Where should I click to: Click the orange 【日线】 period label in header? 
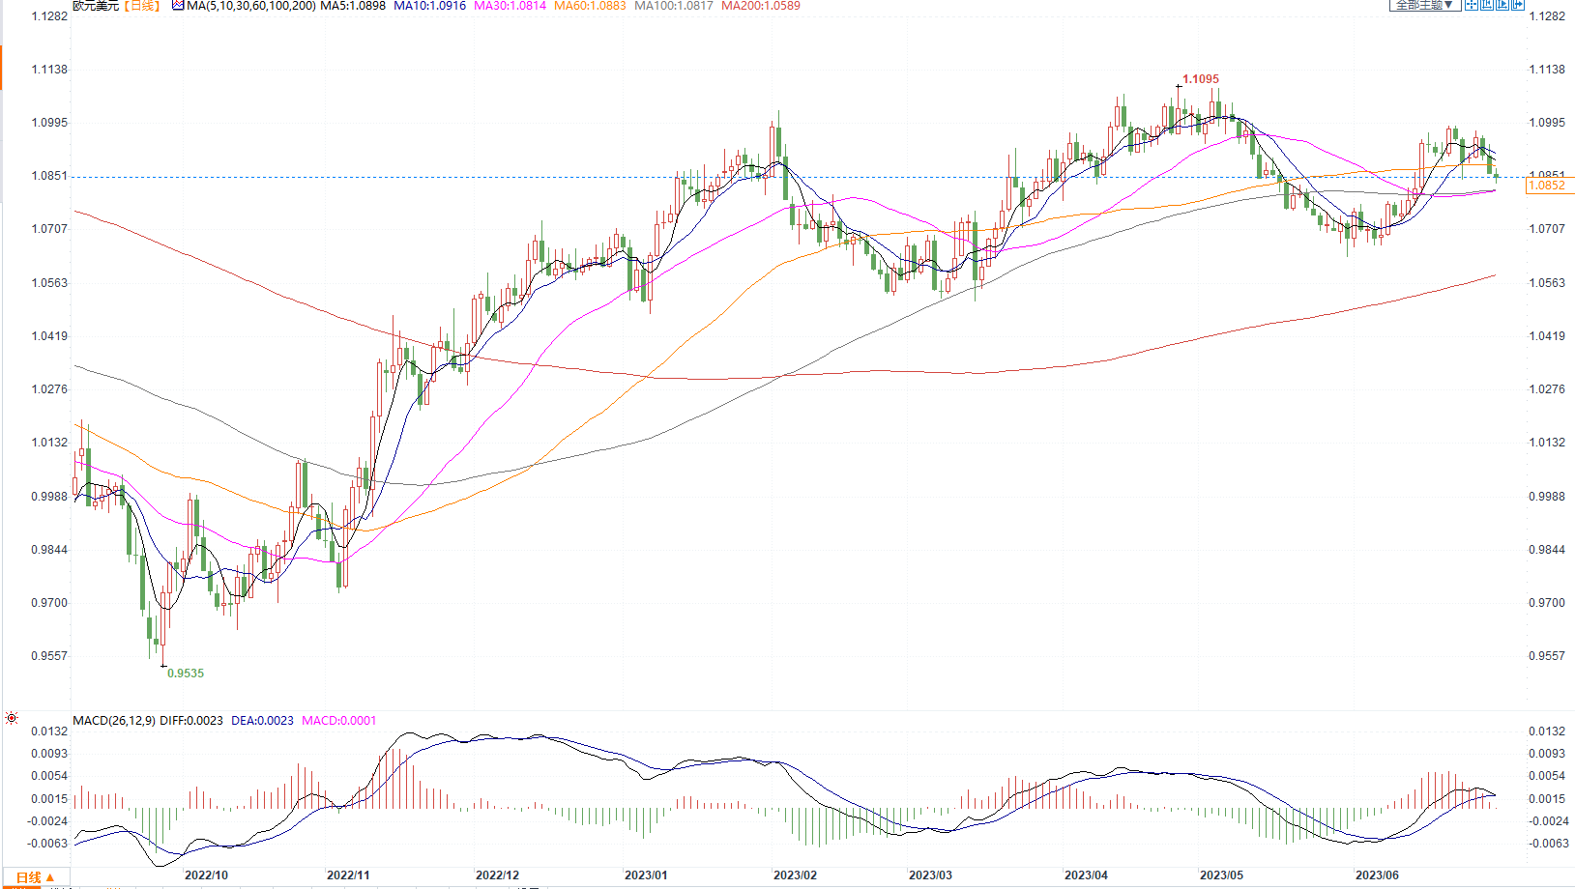tap(142, 6)
